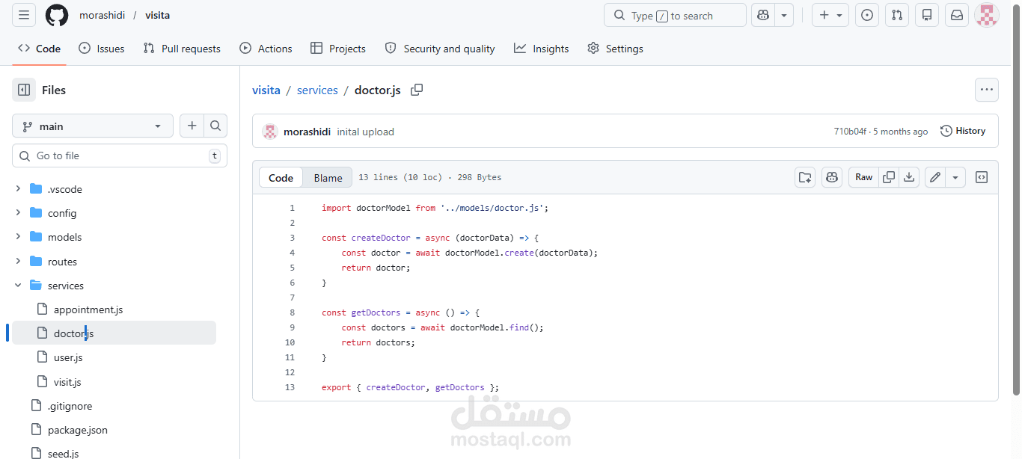Click the Go to file input

point(120,155)
